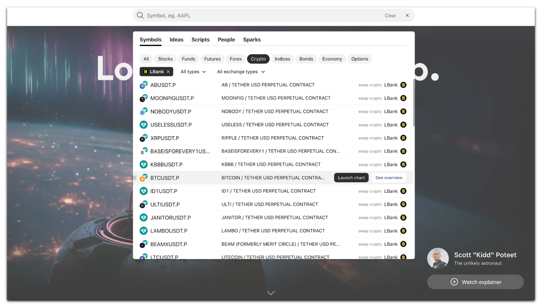This screenshot has height=306, width=541.
Task: Open the All types dropdown
Action: pos(193,72)
